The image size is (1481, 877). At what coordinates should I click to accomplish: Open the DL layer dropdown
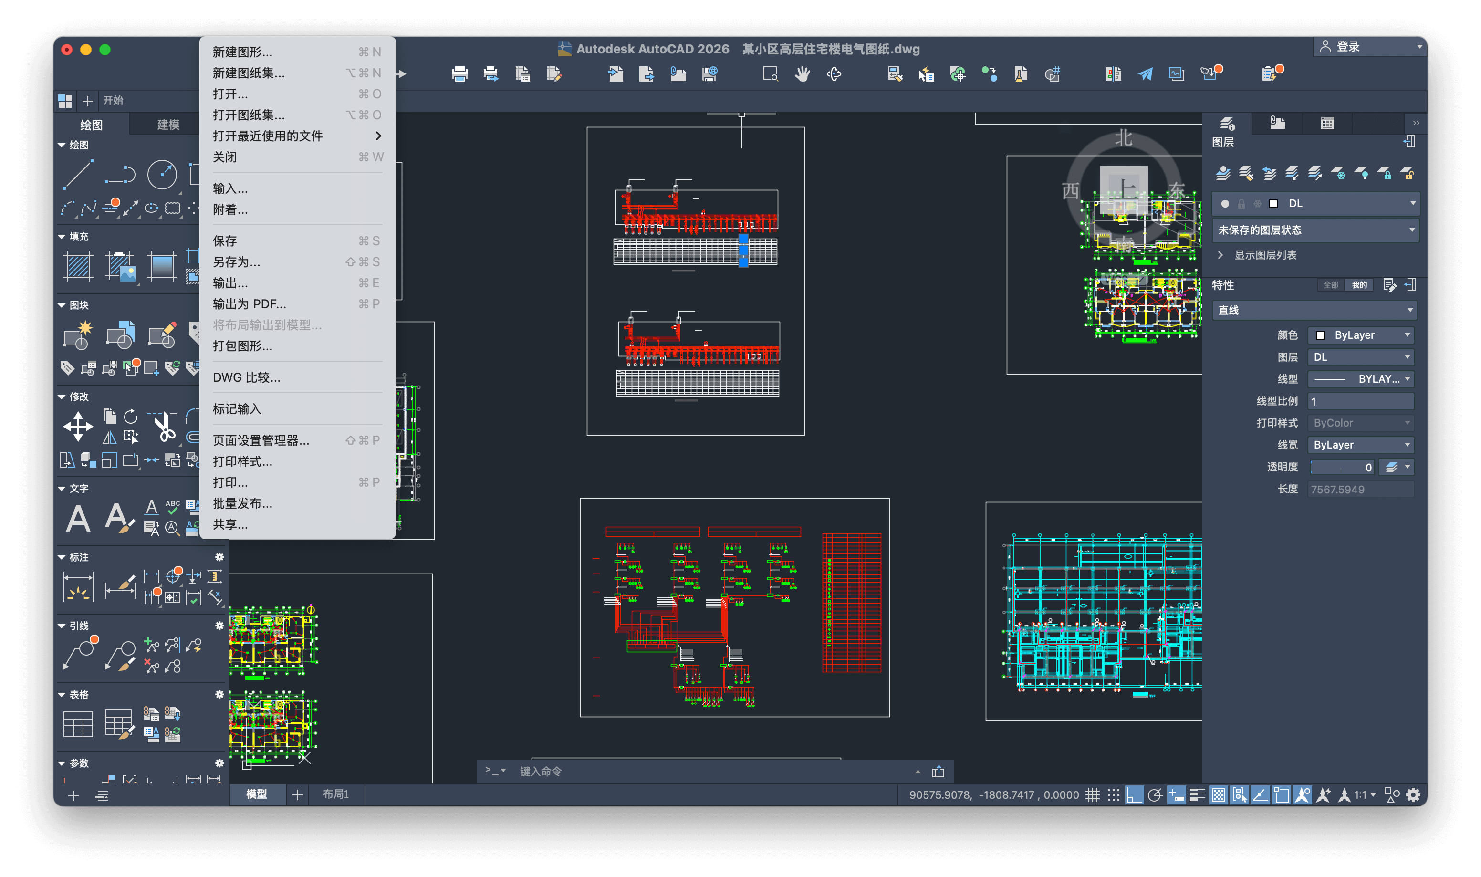tap(1314, 203)
